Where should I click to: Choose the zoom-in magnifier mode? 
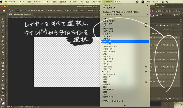point(17,10)
